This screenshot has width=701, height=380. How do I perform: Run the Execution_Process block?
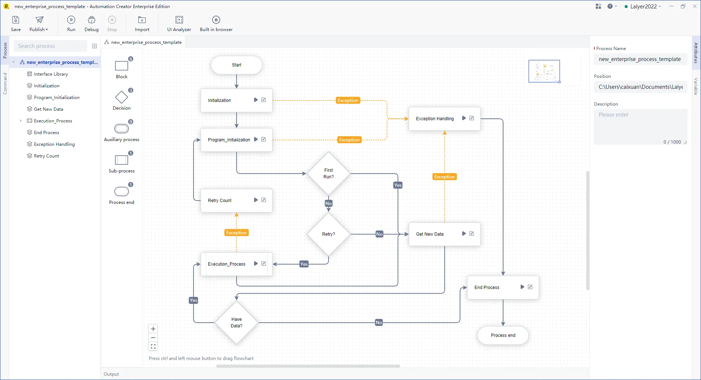tap(256, 263)
